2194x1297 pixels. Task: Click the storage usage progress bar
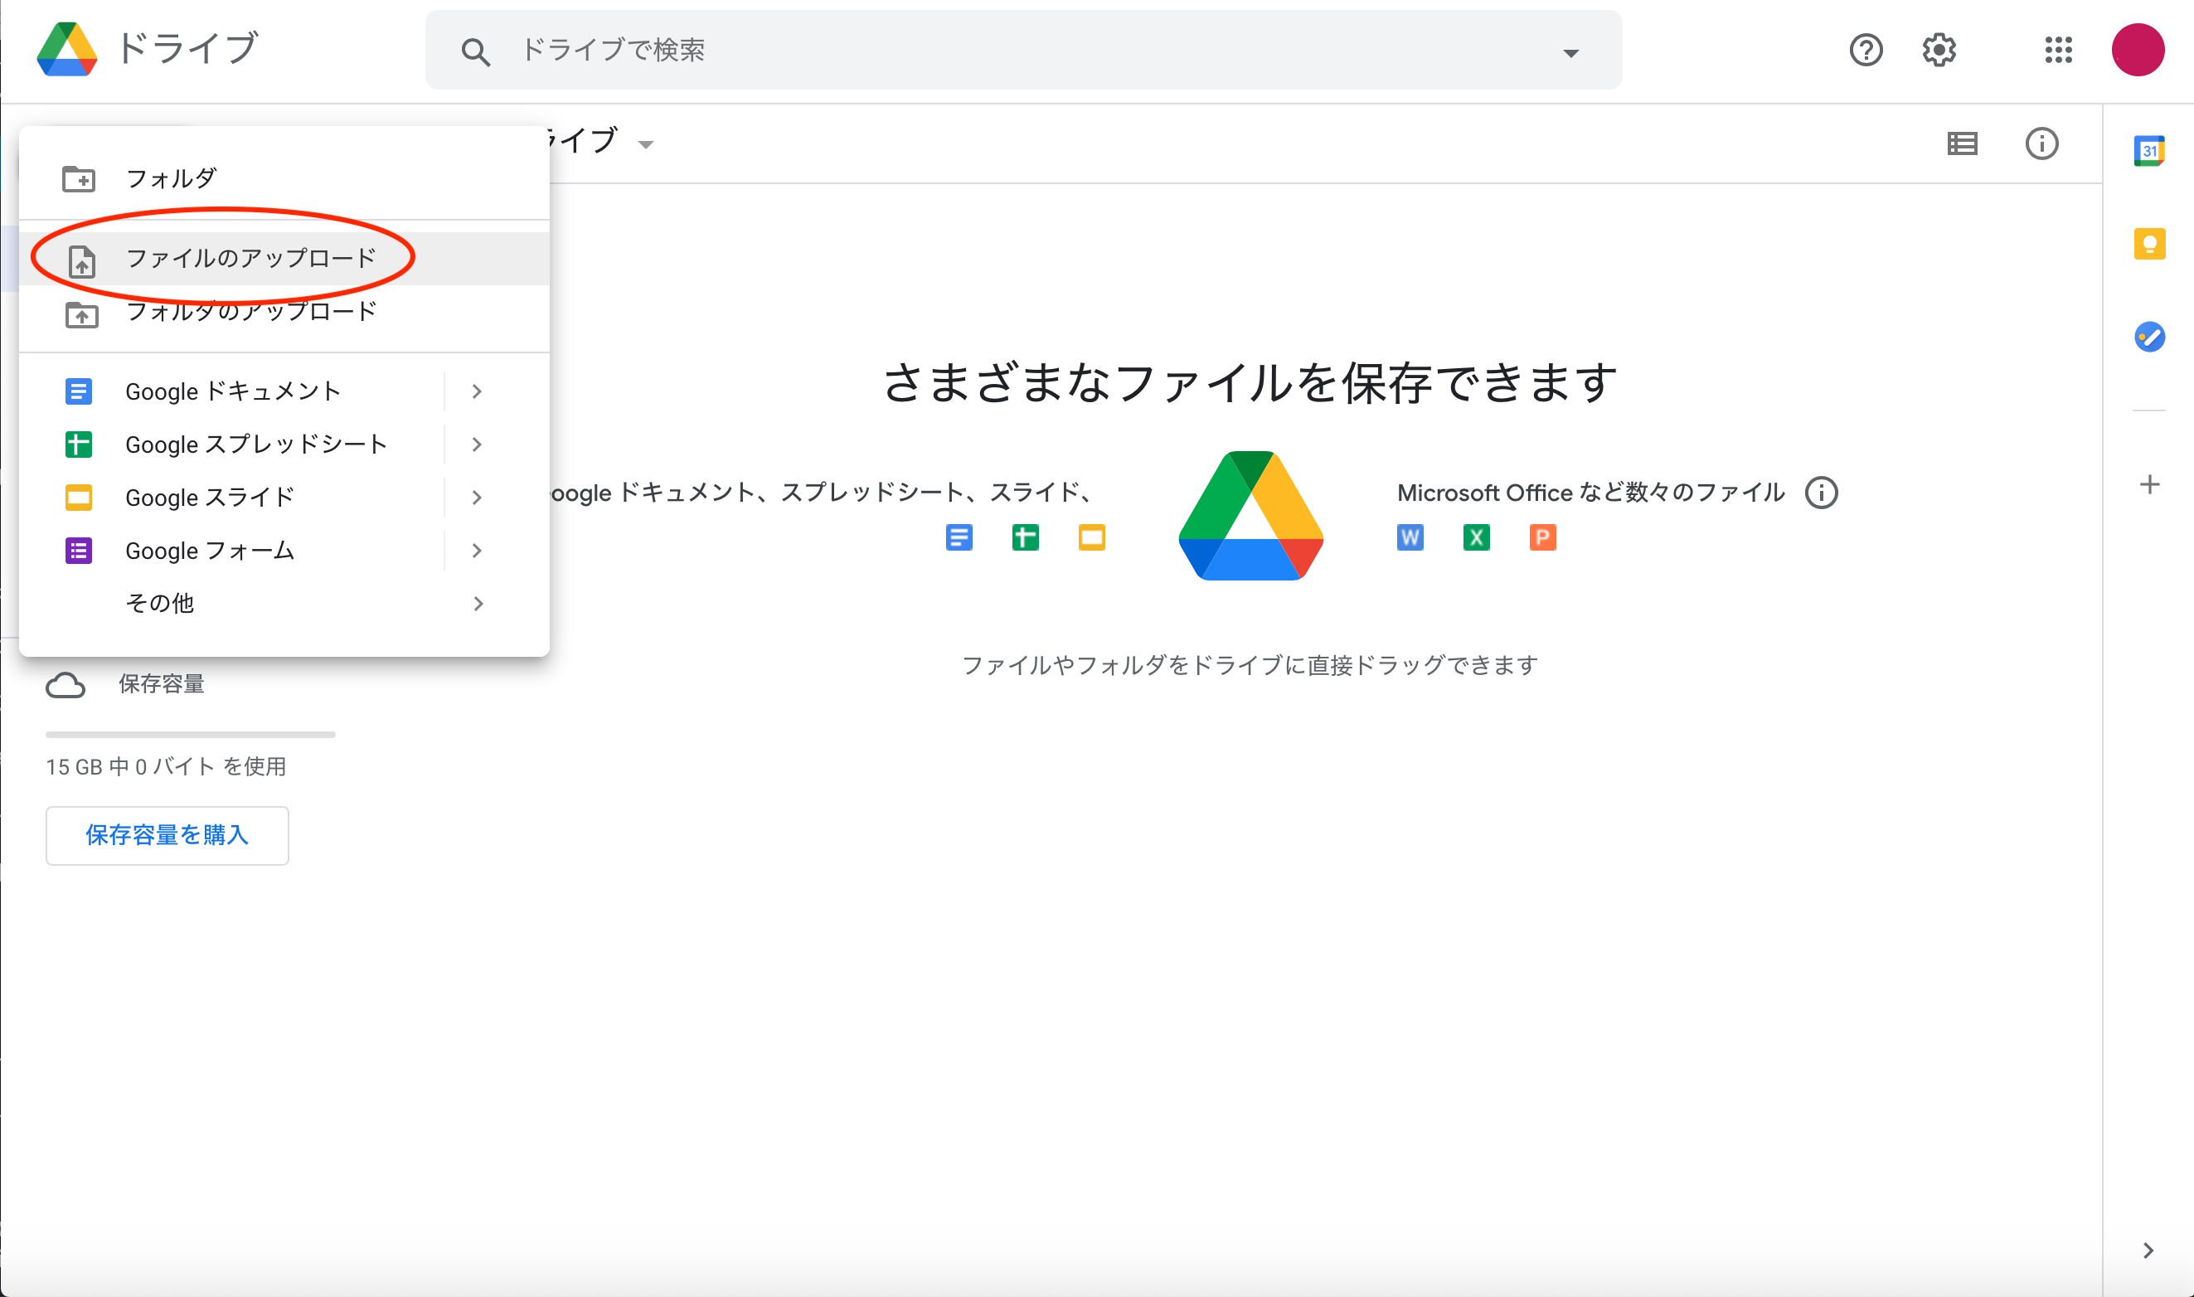(191, 735)
